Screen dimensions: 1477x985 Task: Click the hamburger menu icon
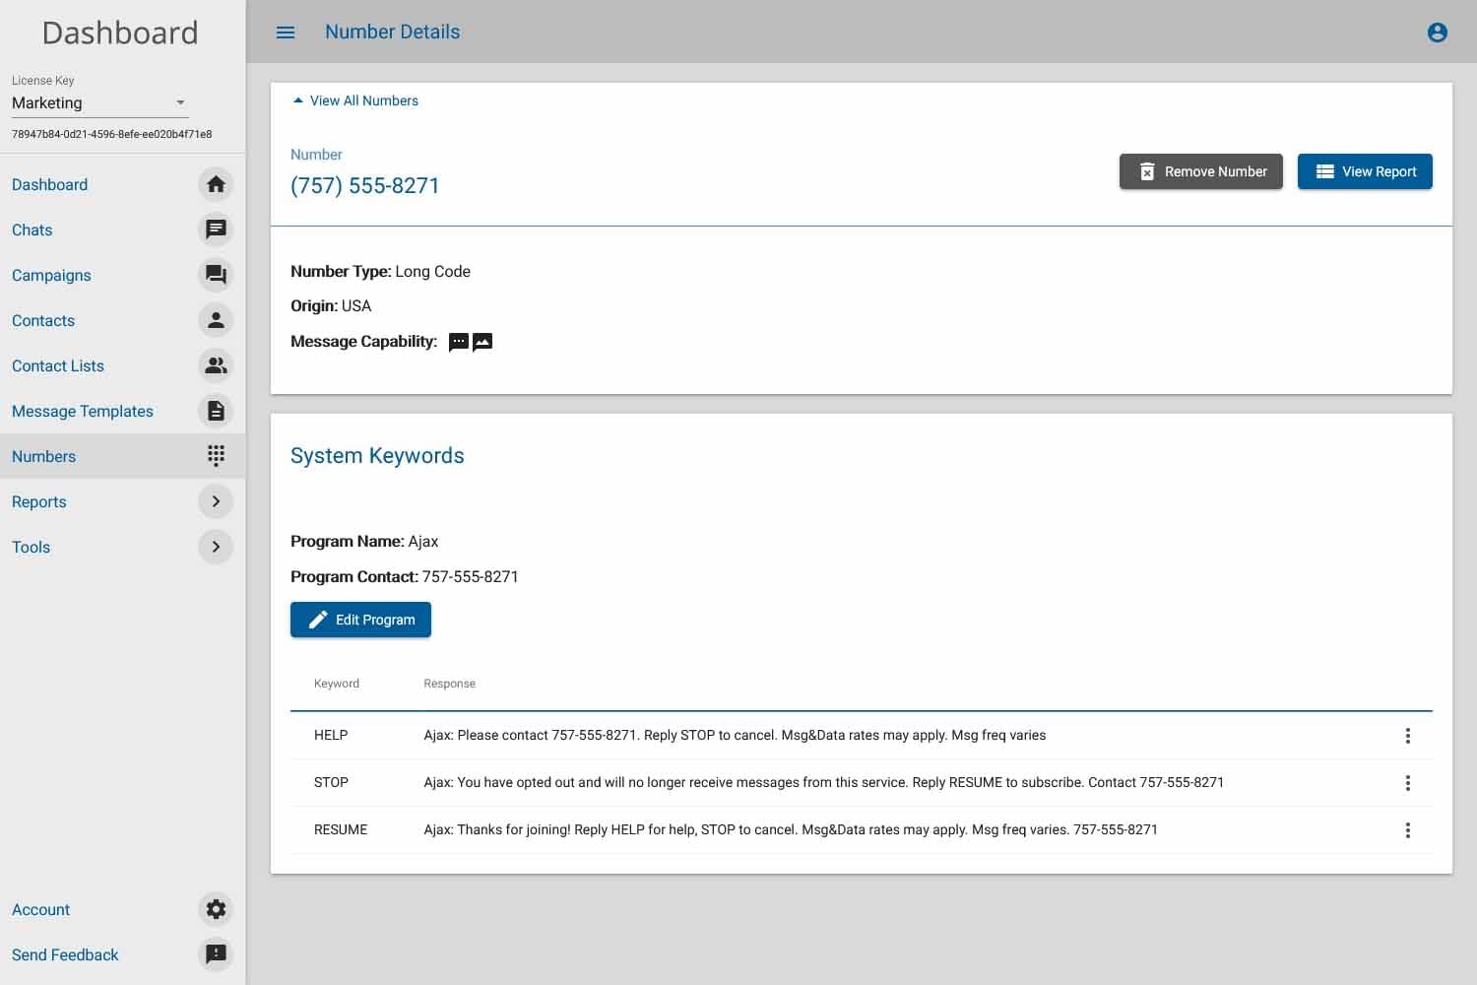286,33
